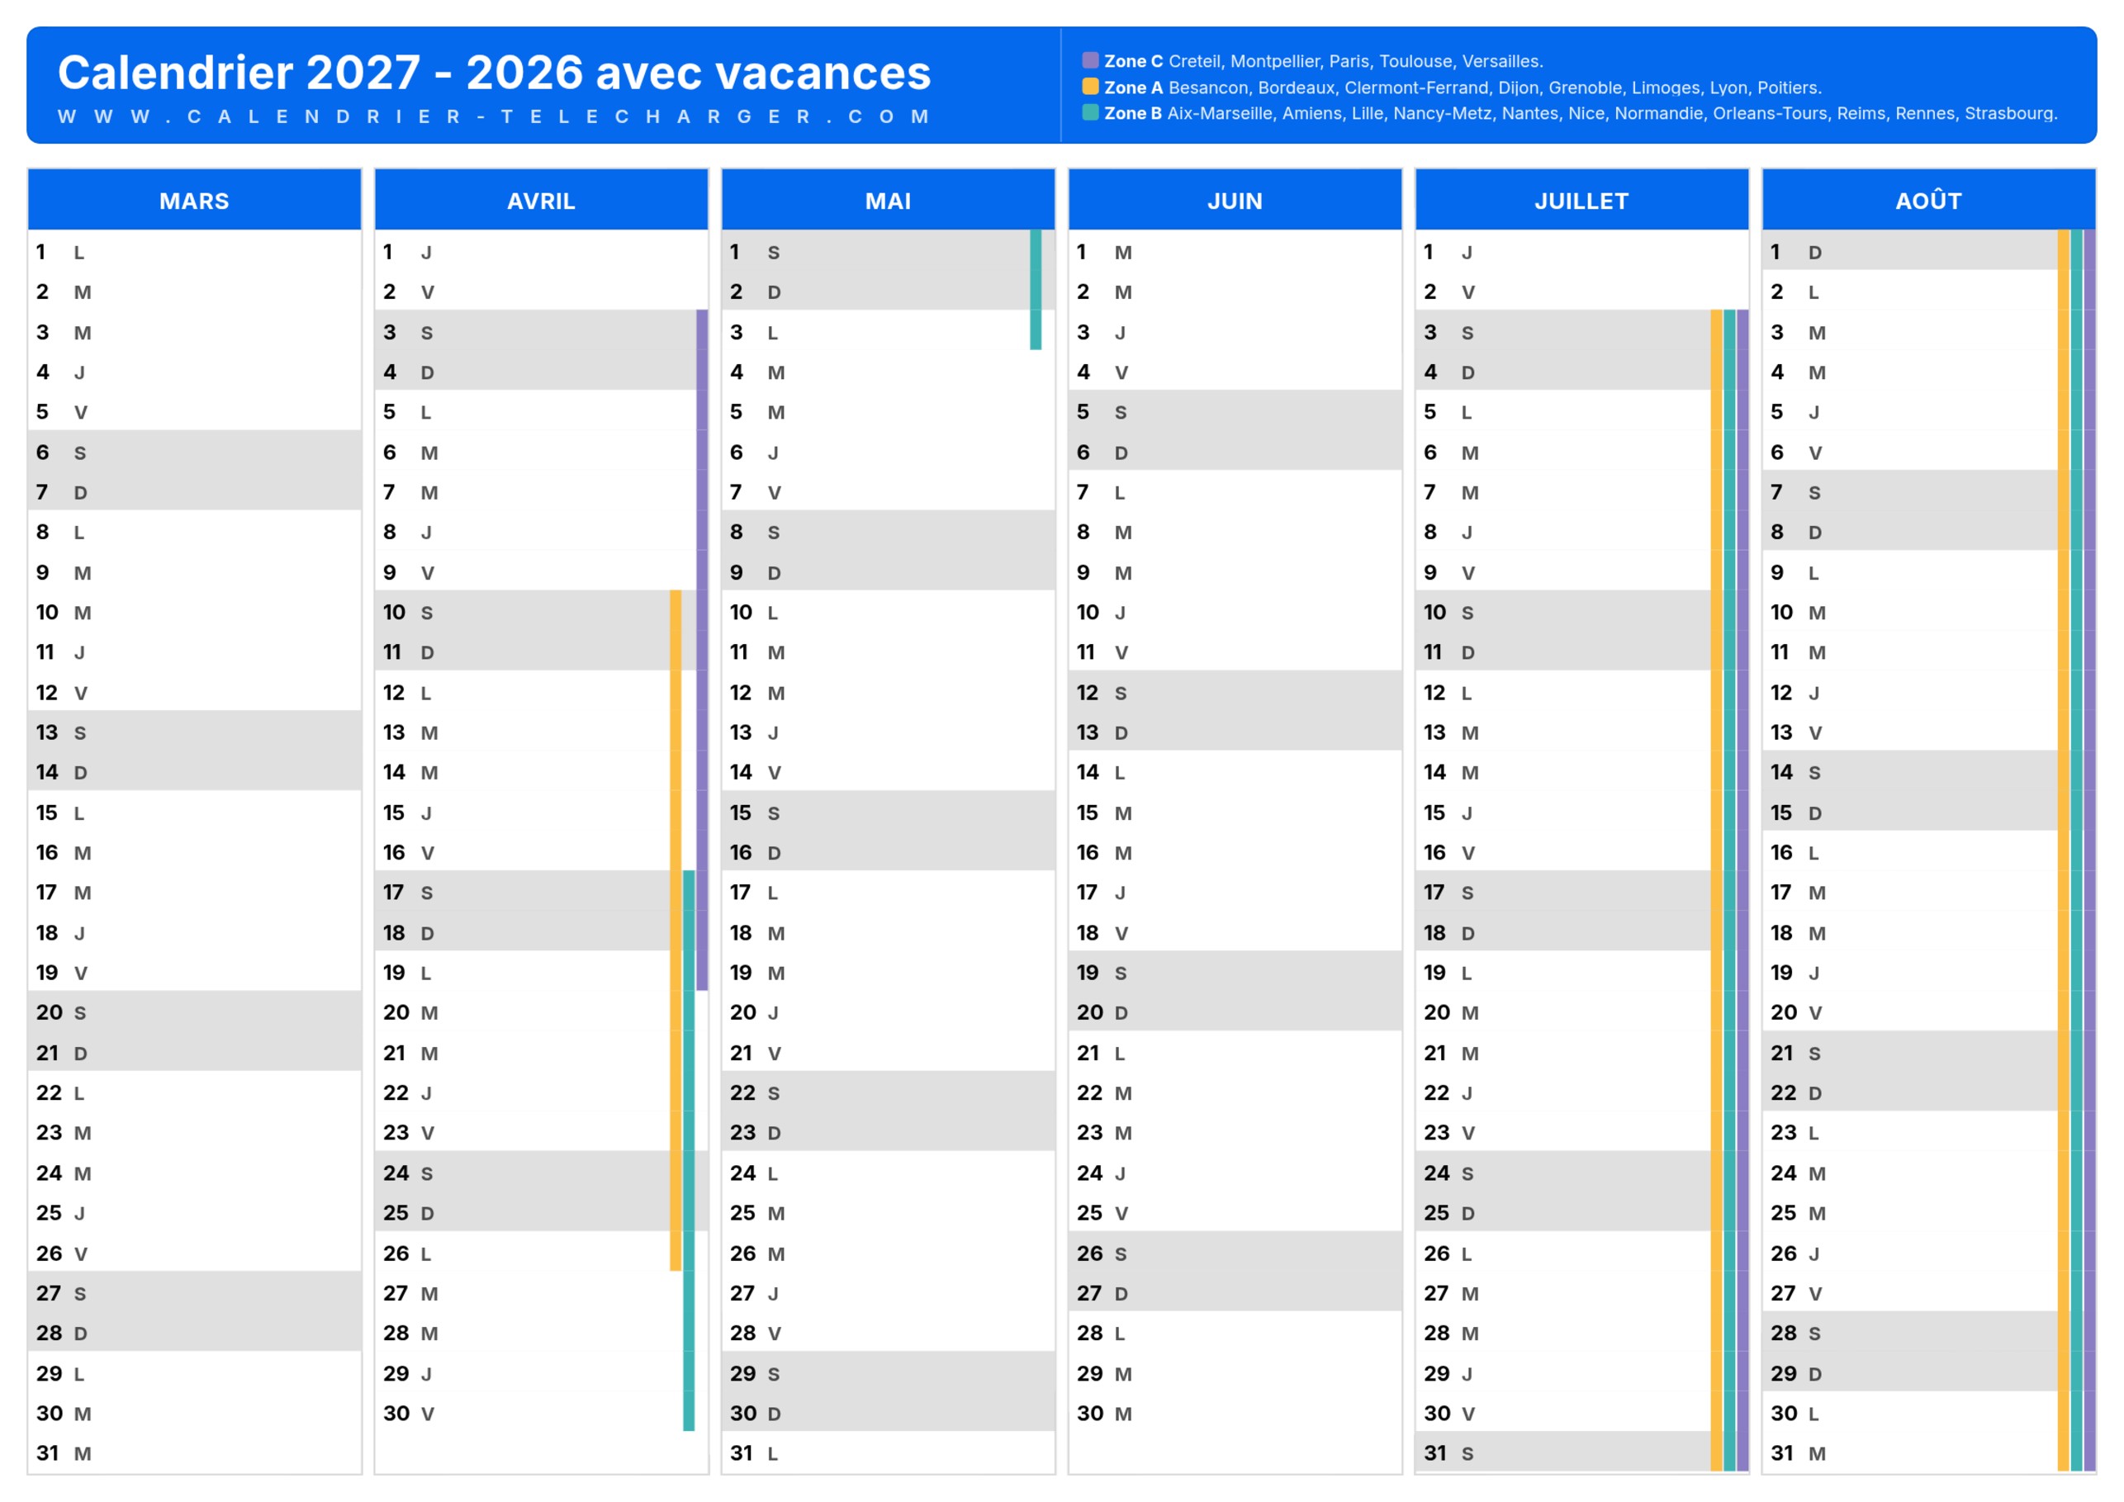Select day 30 (M) in the JUIN column

pos(1235,1412)
